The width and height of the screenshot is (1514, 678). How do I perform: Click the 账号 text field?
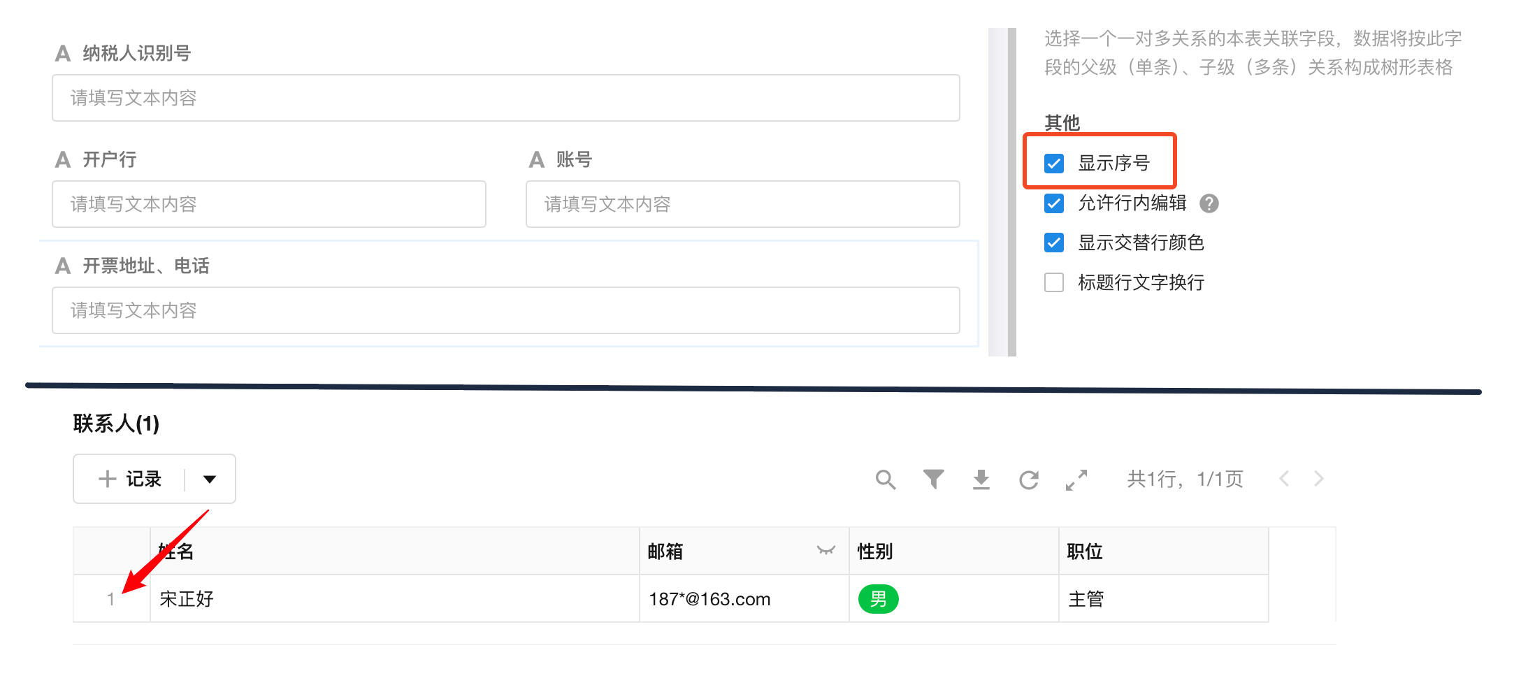tap(742, 204)
